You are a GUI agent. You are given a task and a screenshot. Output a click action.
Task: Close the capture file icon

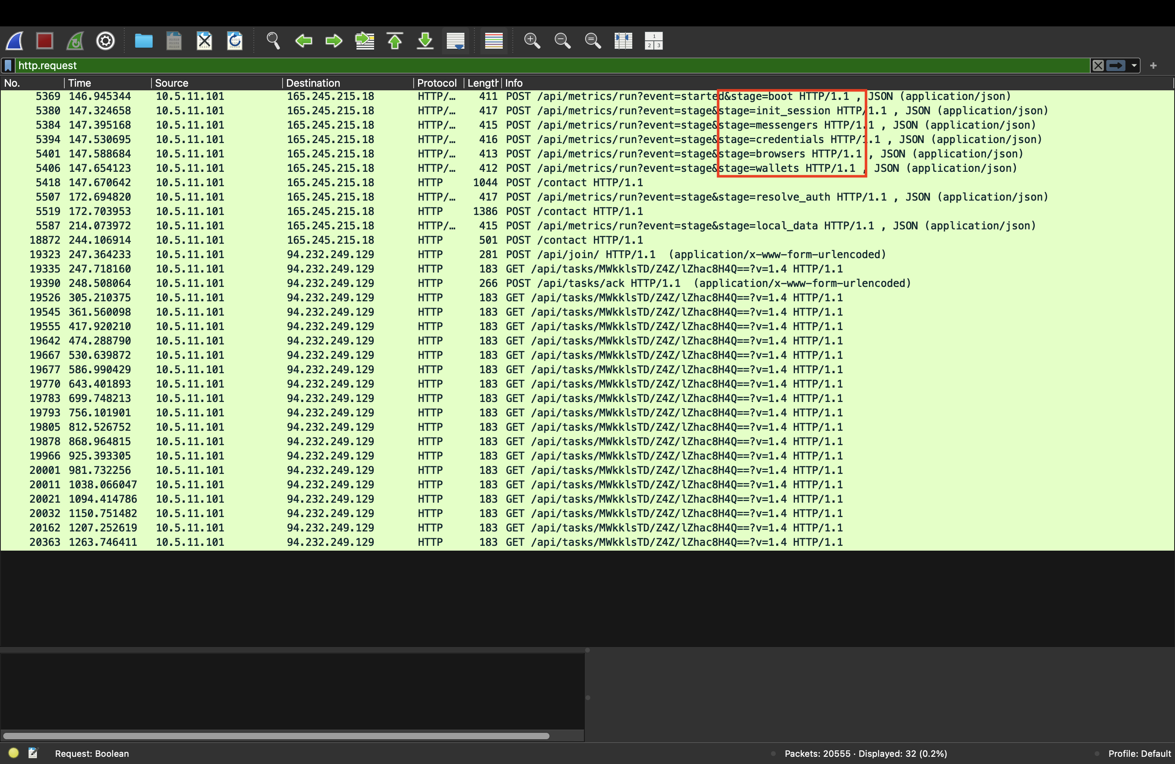(x=204, y=41)
